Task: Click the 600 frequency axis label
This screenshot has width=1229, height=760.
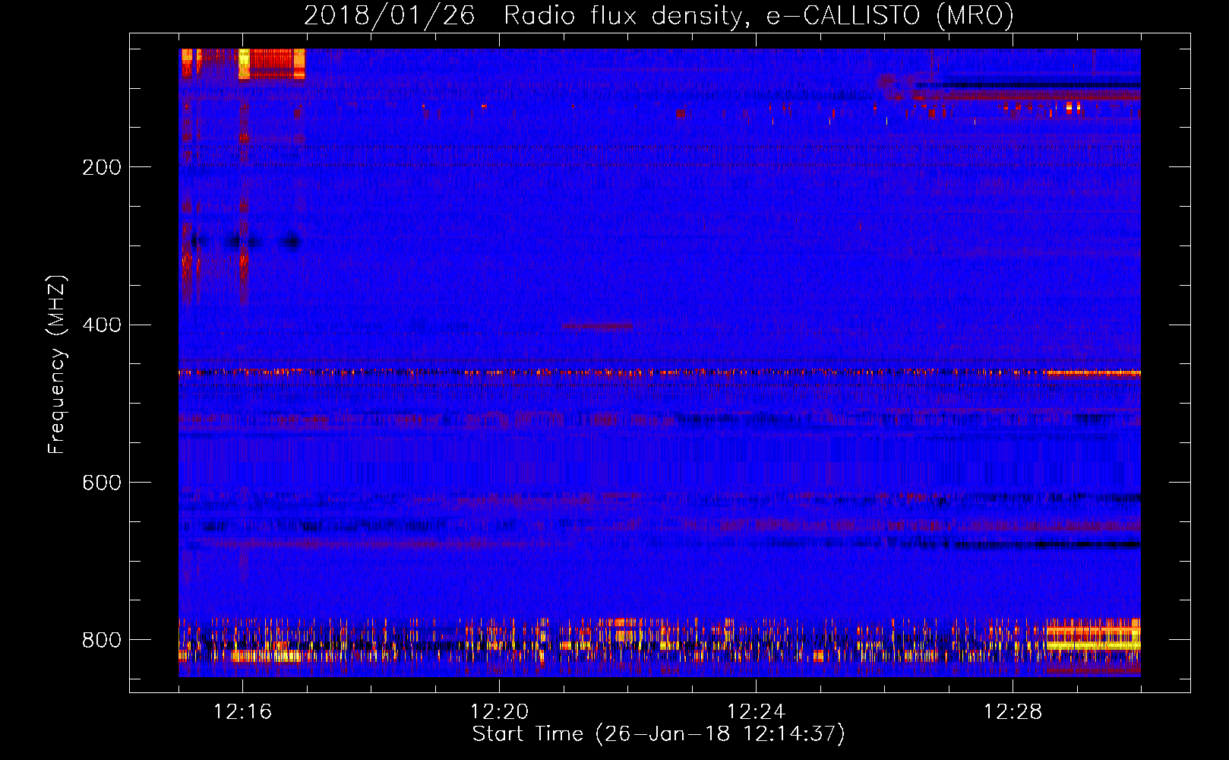Action: tap(101, 483)
